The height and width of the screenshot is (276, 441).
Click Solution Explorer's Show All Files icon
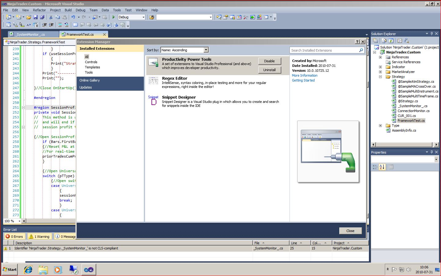384,41
